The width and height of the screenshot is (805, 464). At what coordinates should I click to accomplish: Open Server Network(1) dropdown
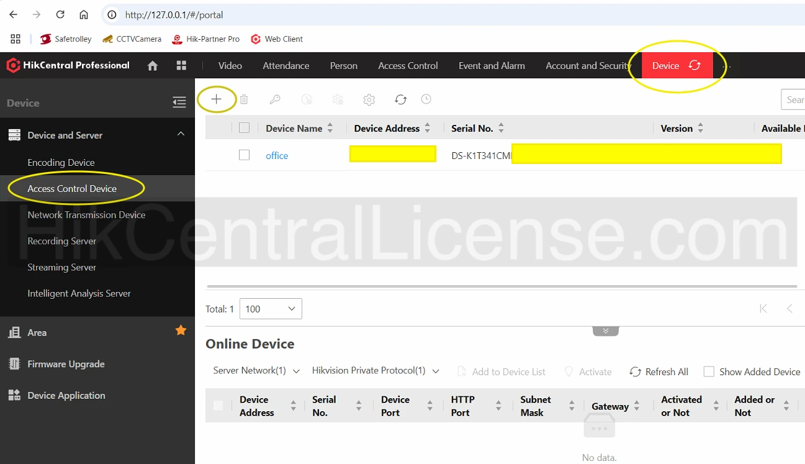pos(256,371)
